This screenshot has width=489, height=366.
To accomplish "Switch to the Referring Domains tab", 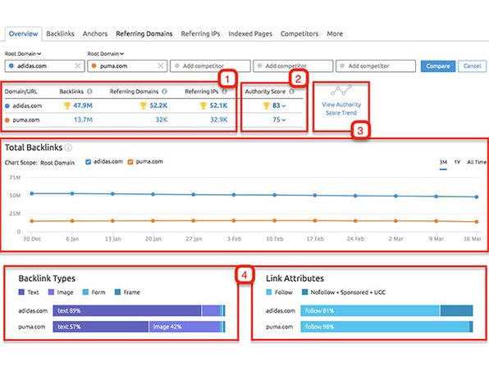I will tap(144, 34).
